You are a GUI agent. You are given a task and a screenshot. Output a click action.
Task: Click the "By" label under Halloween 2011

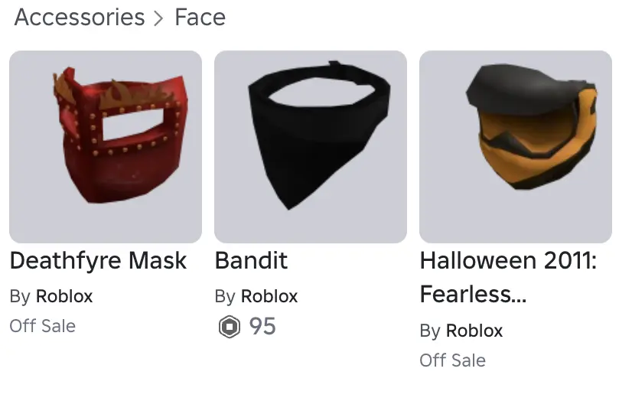[430, 331]
